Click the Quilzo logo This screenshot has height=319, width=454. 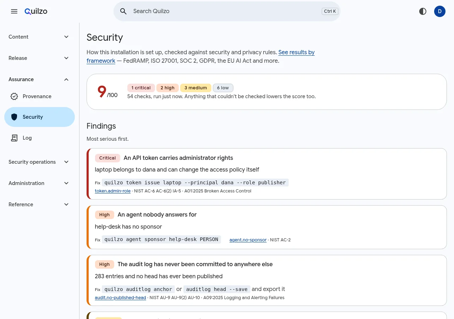pyautogui.click(x=36, y=11)
